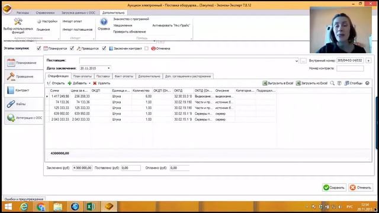Click the Файлы paperclip sidebar icon
This screenshot has width=379, height=213.
coord(11,104)
